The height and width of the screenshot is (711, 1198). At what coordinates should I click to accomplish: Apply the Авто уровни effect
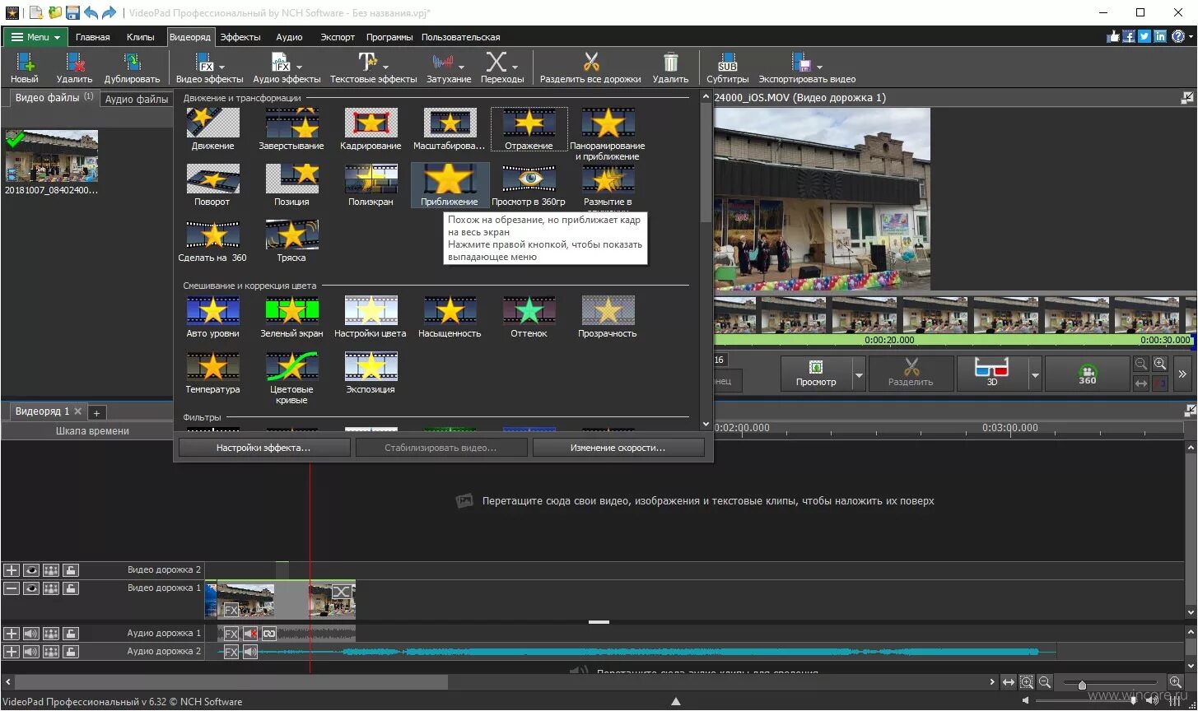point(212,317)
